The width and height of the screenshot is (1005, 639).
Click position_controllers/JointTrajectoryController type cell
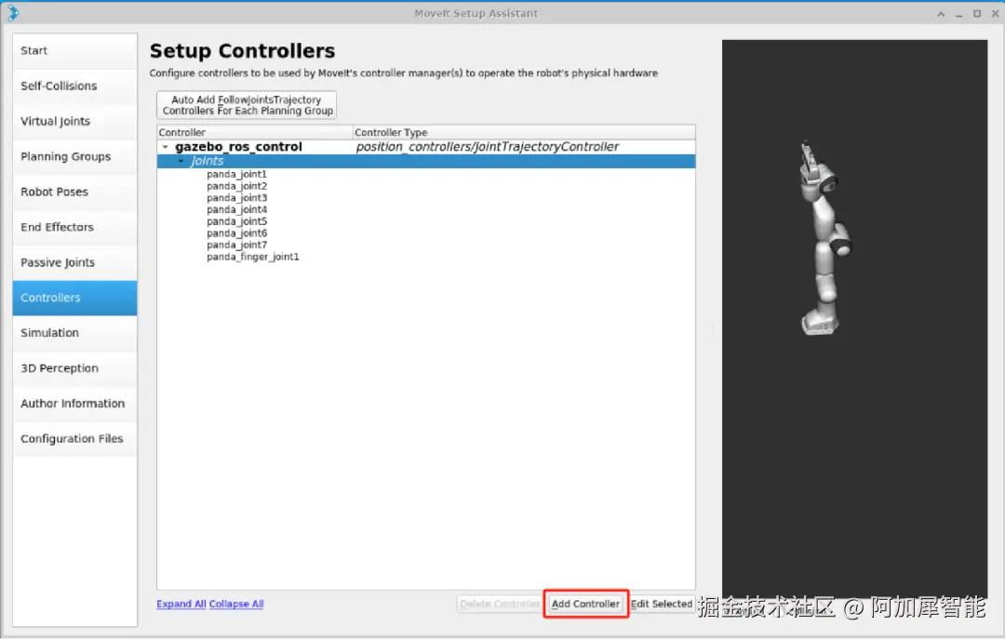click(487, 147)
